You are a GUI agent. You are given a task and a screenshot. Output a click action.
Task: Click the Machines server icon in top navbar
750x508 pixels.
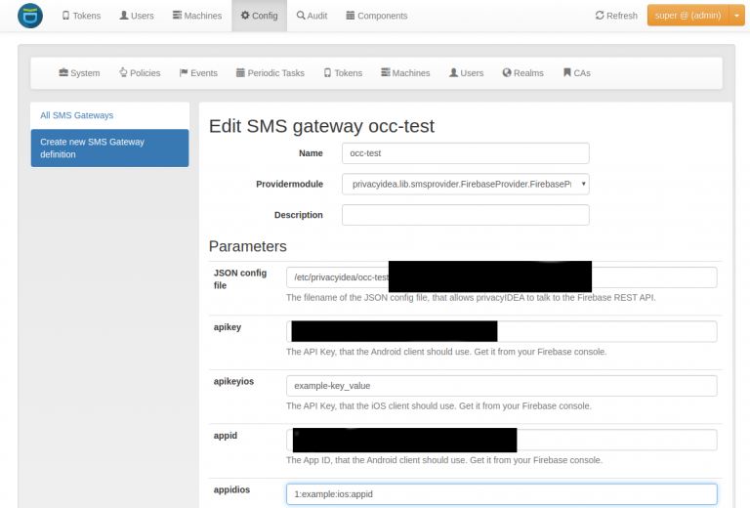click(177, 16)
